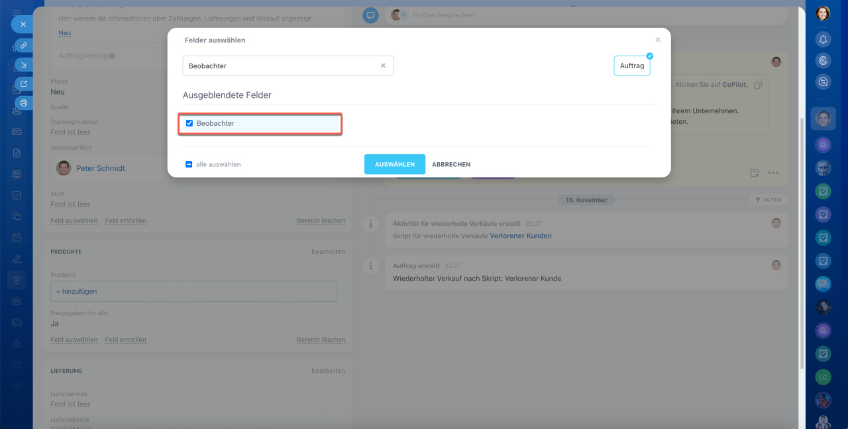Open Peter Schmidt's profile link

[101, 168]
